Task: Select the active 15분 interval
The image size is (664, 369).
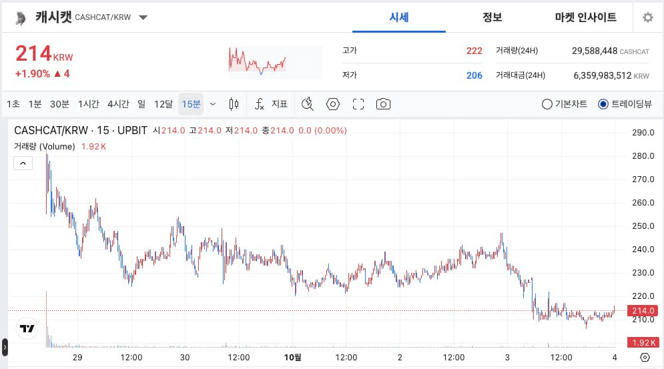Action: [191, 104]
